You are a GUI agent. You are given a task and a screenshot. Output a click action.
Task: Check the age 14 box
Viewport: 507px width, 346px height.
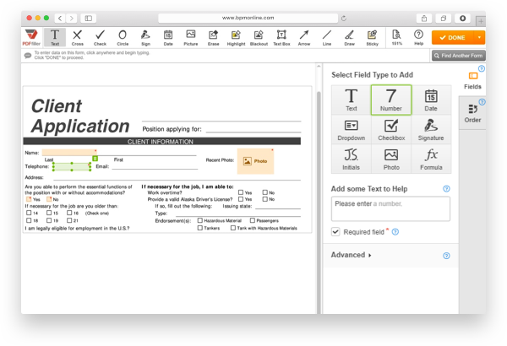[29, 213]
